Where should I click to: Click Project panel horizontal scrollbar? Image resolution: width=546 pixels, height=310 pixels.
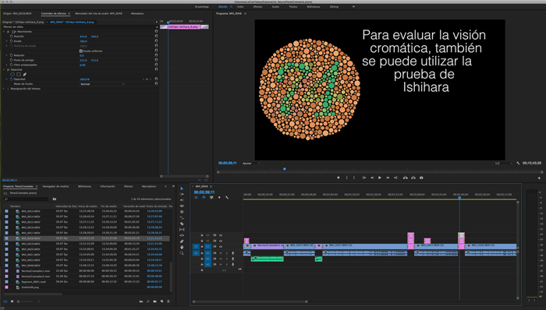(33, 294)
